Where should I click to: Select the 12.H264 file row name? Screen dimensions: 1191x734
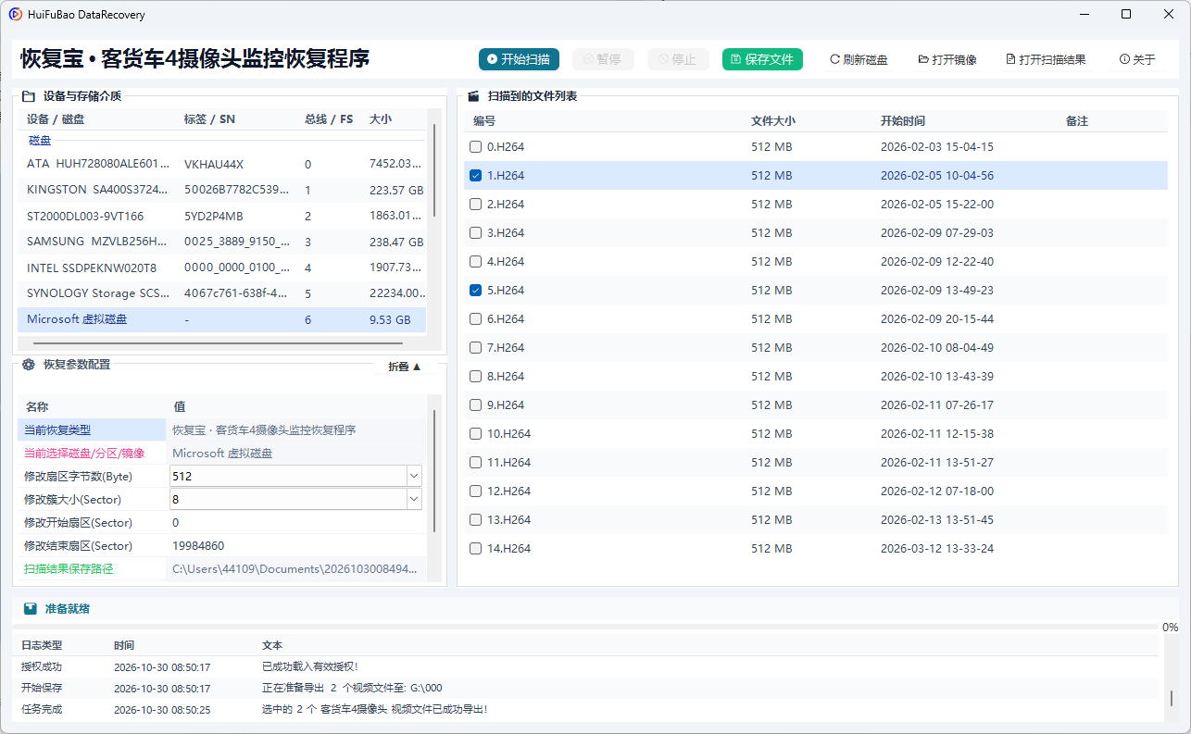(x=508, y=491)
